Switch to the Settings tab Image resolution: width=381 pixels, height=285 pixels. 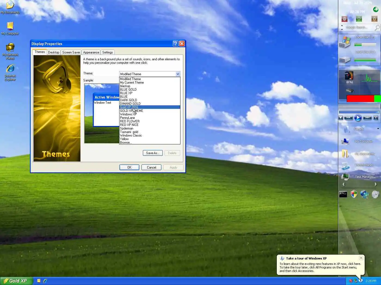tap(107, 52)
